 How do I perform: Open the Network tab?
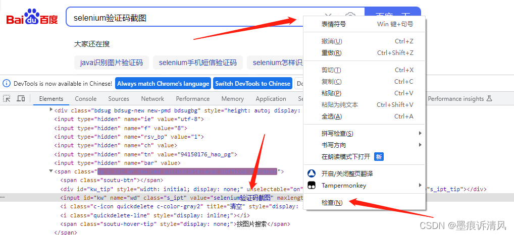152,98
